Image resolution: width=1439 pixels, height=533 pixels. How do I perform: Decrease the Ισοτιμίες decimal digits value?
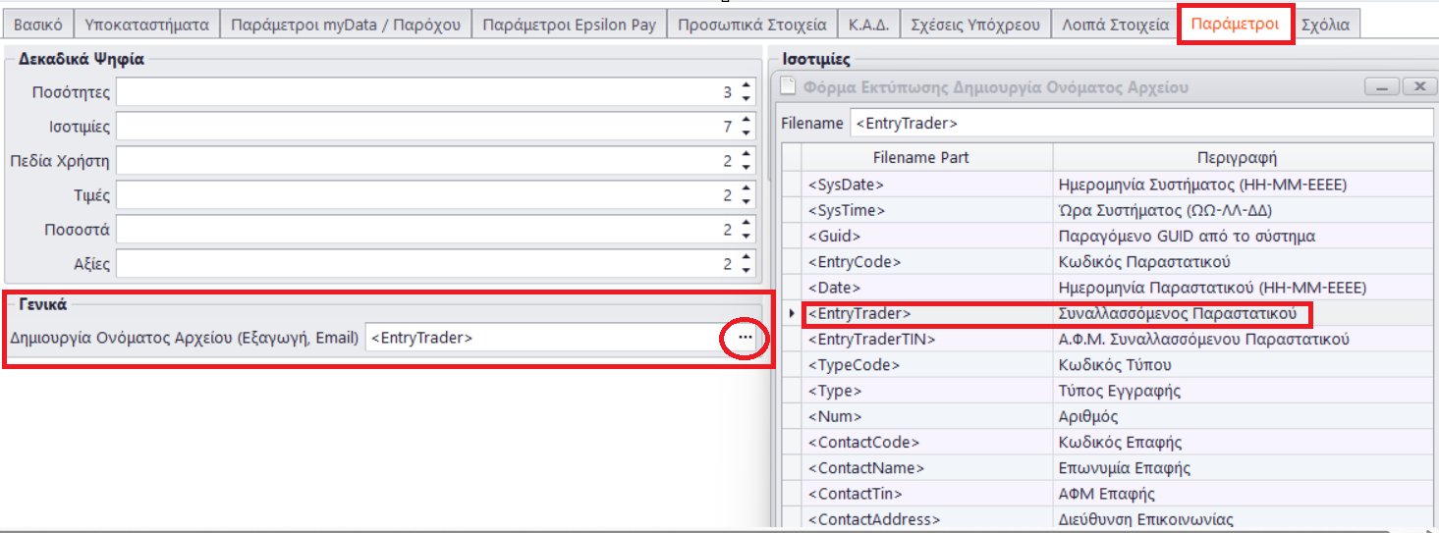point(747,133)
